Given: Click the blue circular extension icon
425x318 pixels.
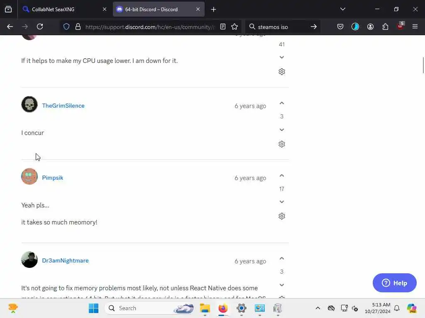Looking at the screenshot, I should coord(355,26).
